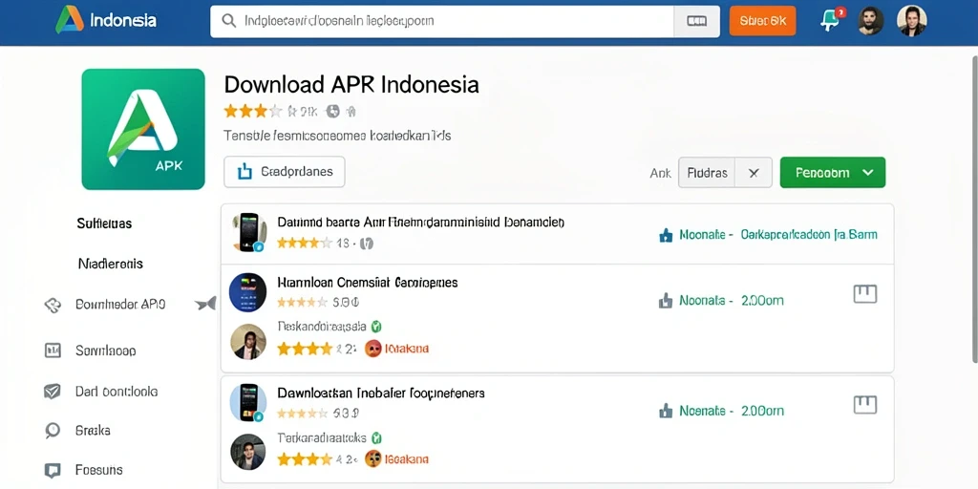Click the large green APK app icon
Viewport: 978px width, 489px height.
(x=143, y=129)
